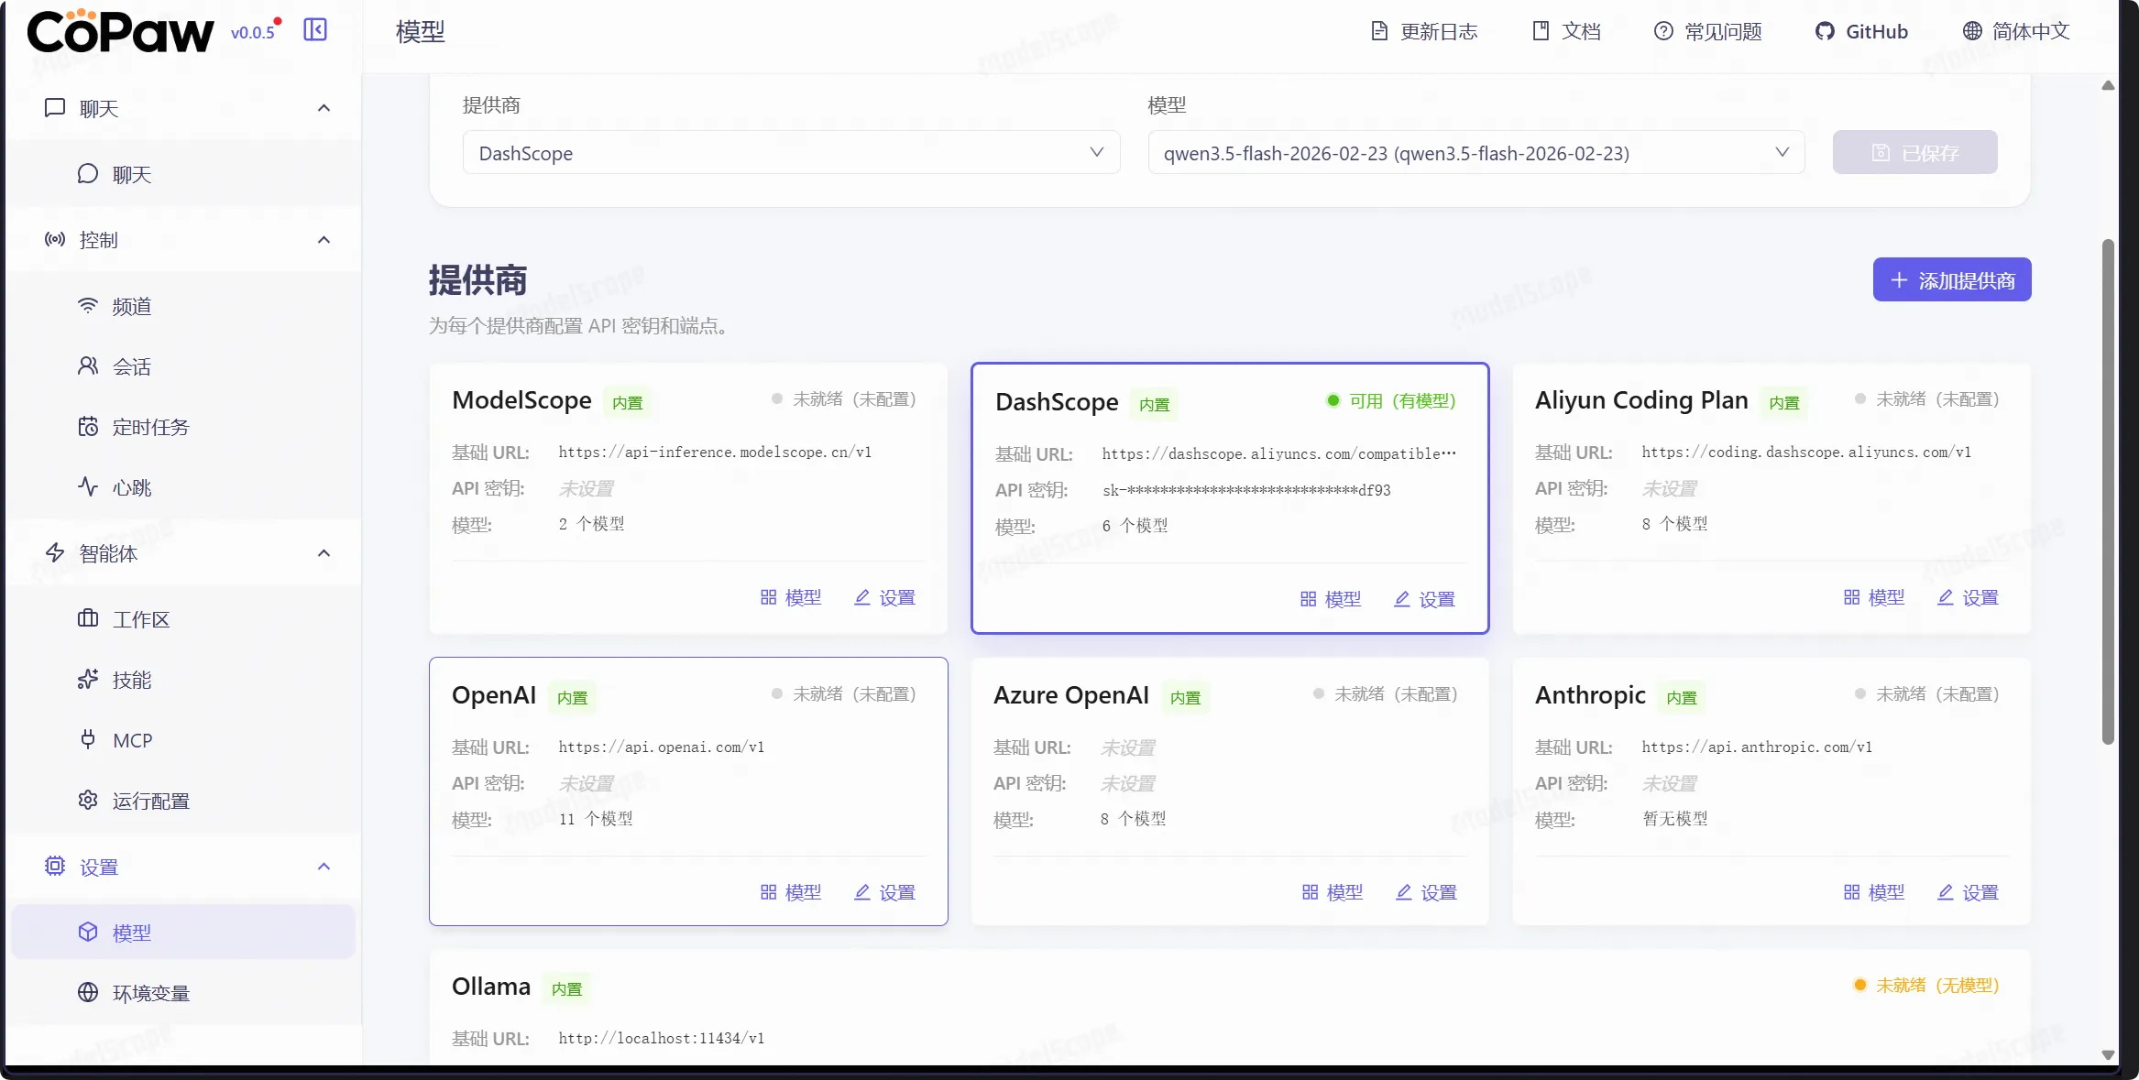
Task: Open 运行配置 page
Action: (x=183, y=801)
